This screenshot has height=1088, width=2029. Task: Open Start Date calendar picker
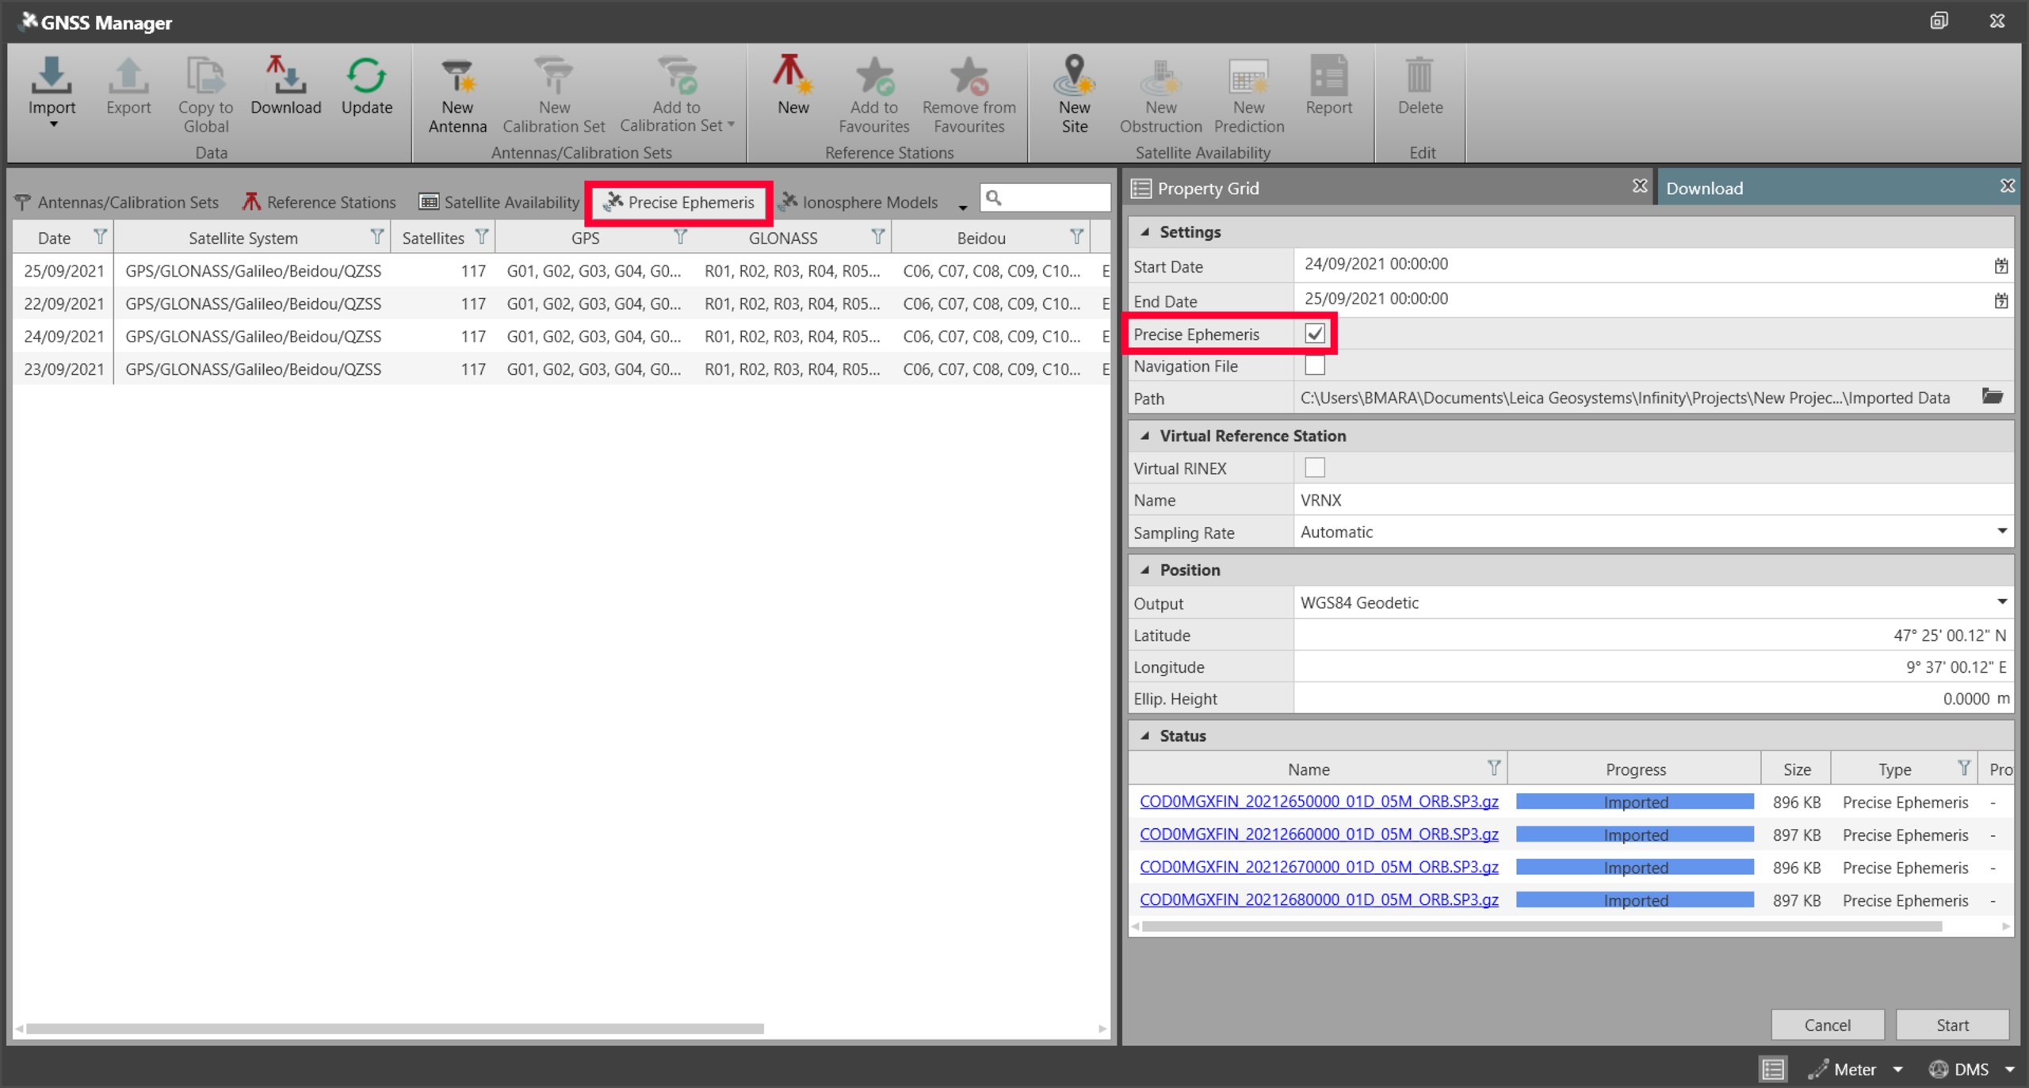pyautogui.click(x=2000, y=265)
